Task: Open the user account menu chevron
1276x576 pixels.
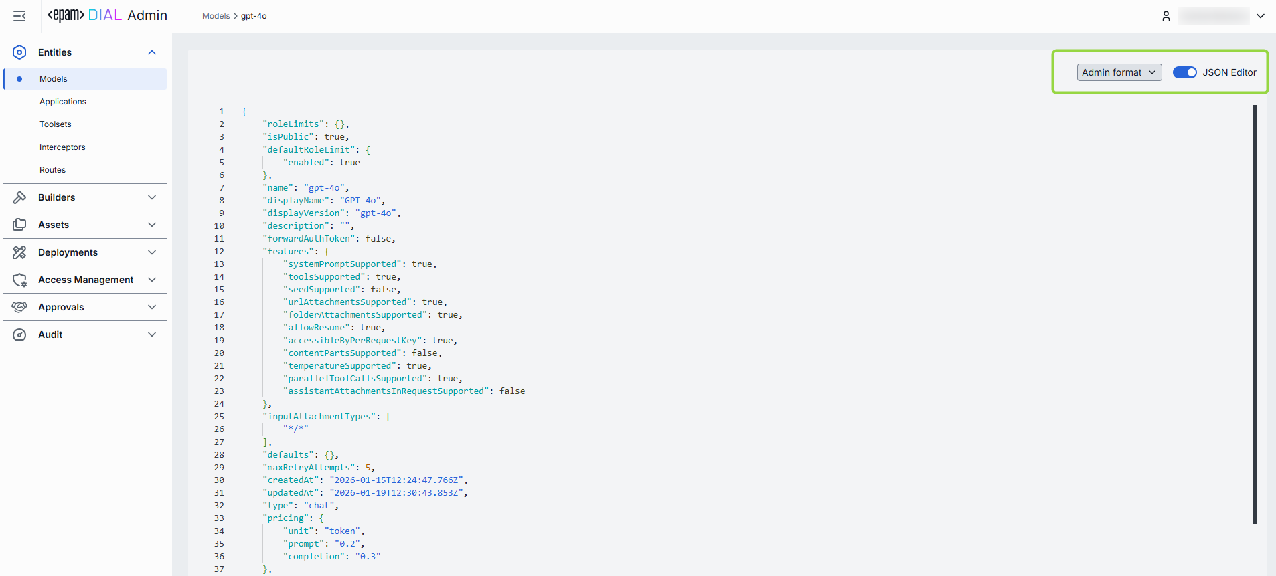Action: tap(1261, 16)
